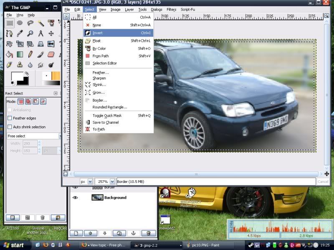Click the Windows start button

point(14,245)
